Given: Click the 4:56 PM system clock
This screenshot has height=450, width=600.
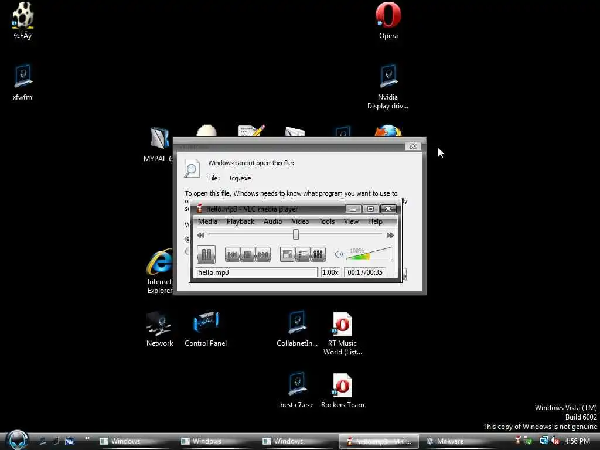Looking at the screenshot, I should tap(577, 441).
